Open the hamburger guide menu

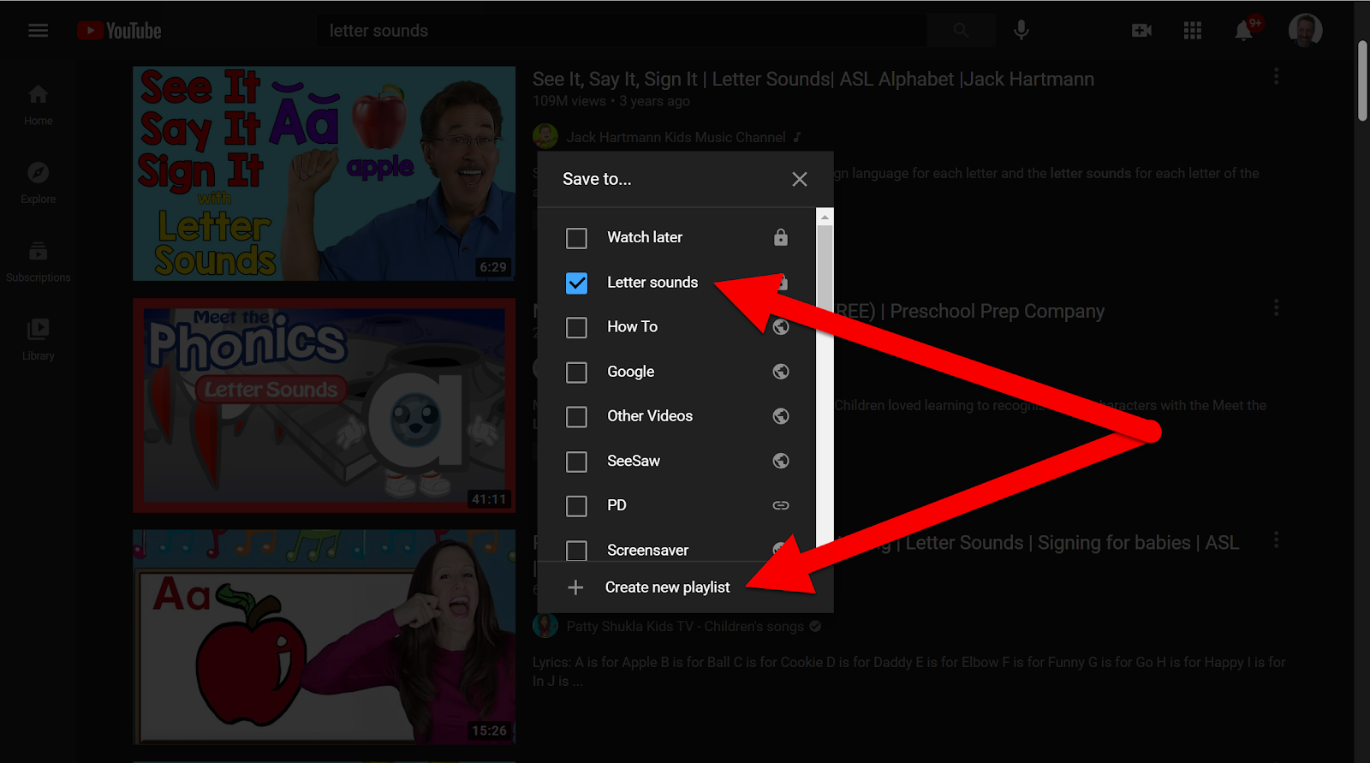pos(38,31)
